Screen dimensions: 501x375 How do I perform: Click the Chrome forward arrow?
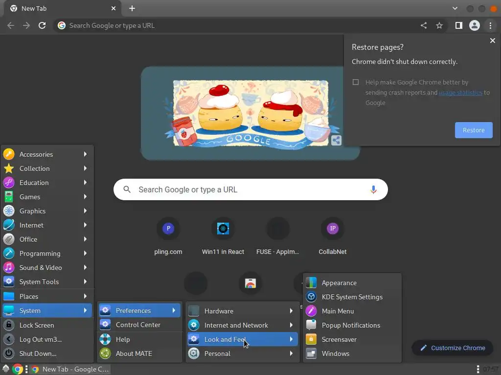(26, 25)
